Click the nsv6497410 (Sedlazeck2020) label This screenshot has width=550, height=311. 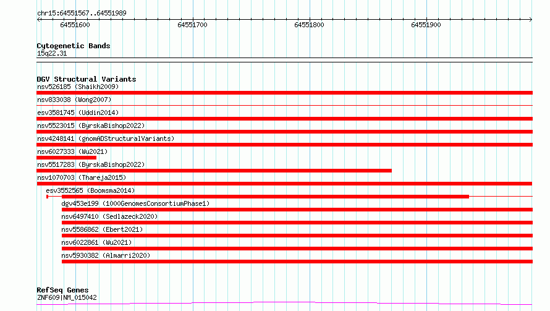pos(109,216)
